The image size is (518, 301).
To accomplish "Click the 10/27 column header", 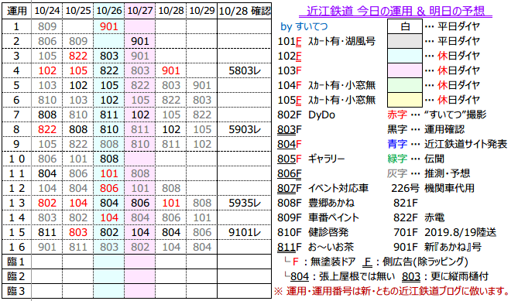I will (140, 11).
